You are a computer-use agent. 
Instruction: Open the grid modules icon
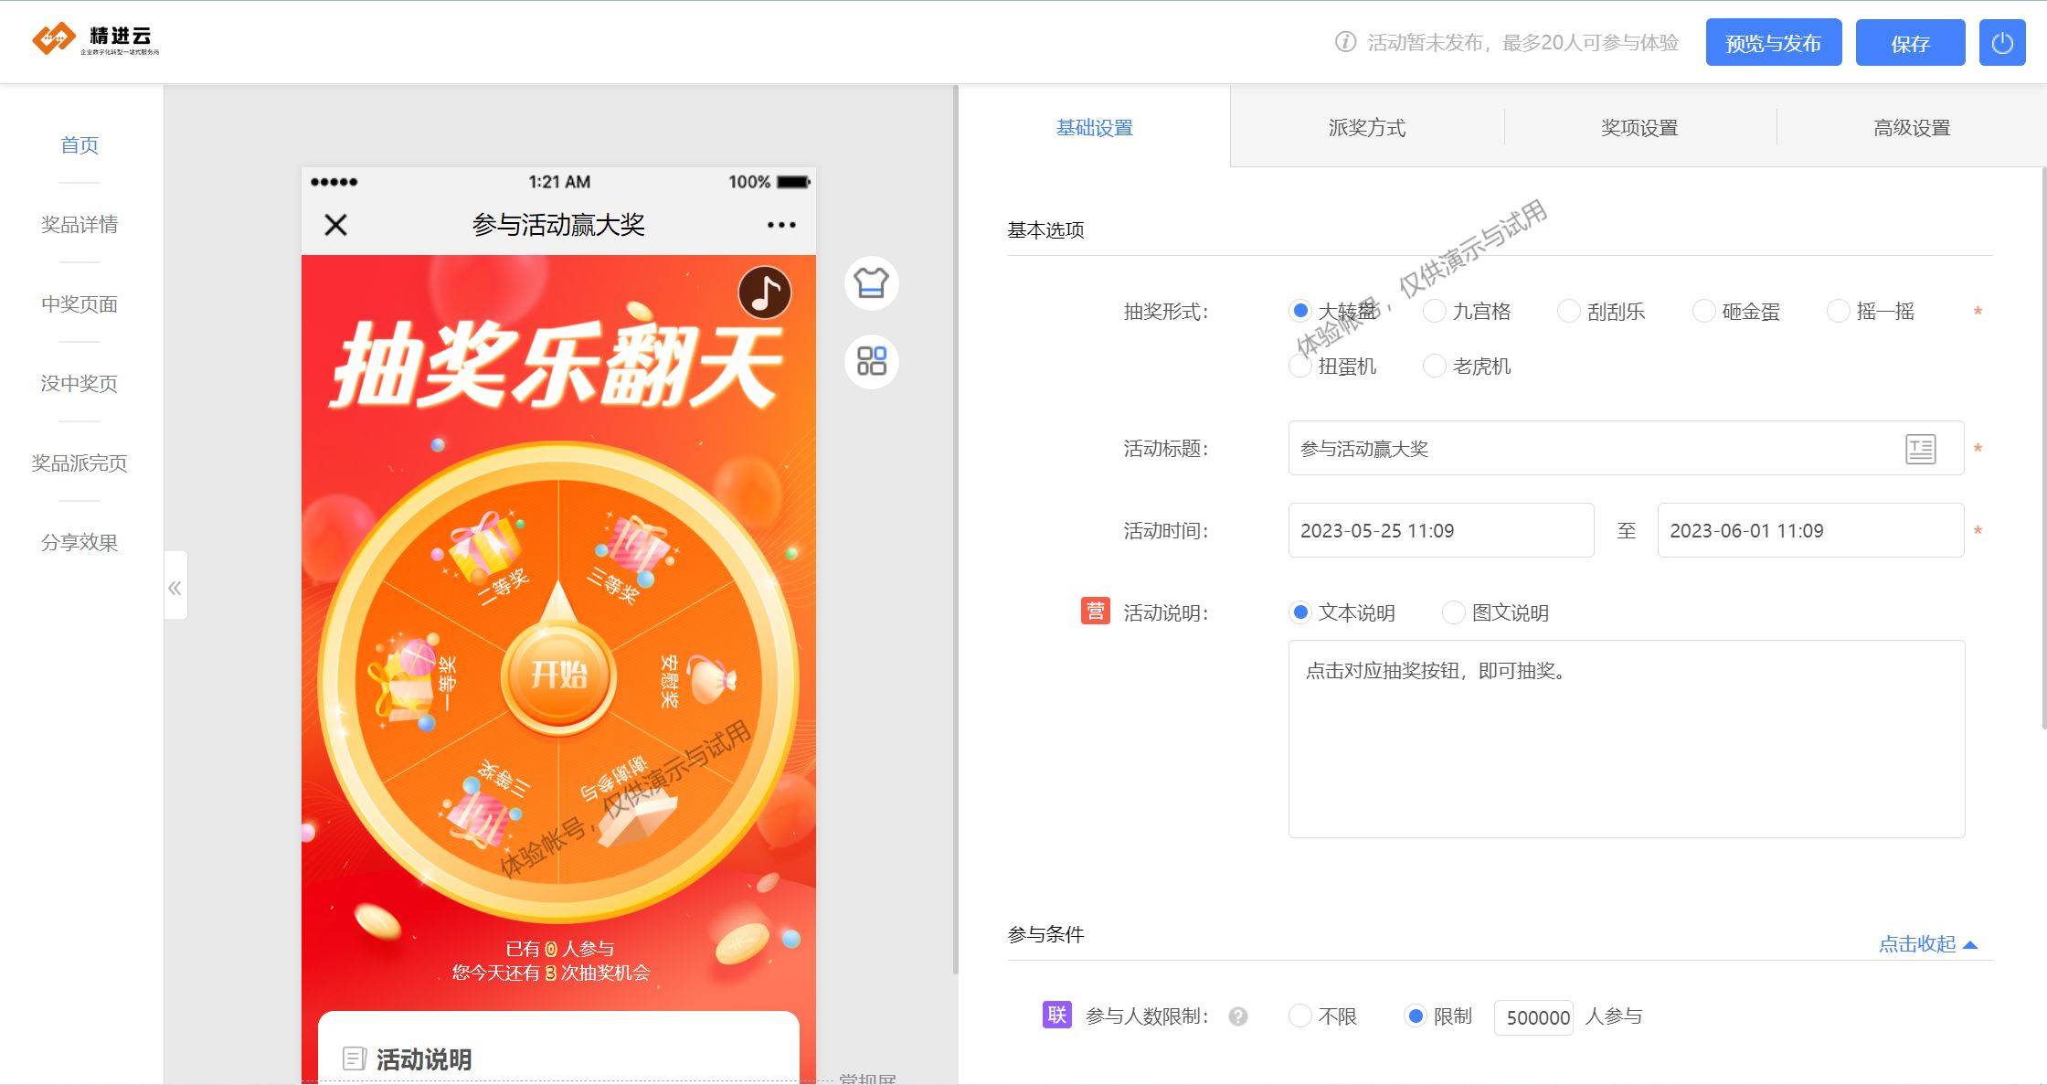pyautogui.click(x=872, y=361)
